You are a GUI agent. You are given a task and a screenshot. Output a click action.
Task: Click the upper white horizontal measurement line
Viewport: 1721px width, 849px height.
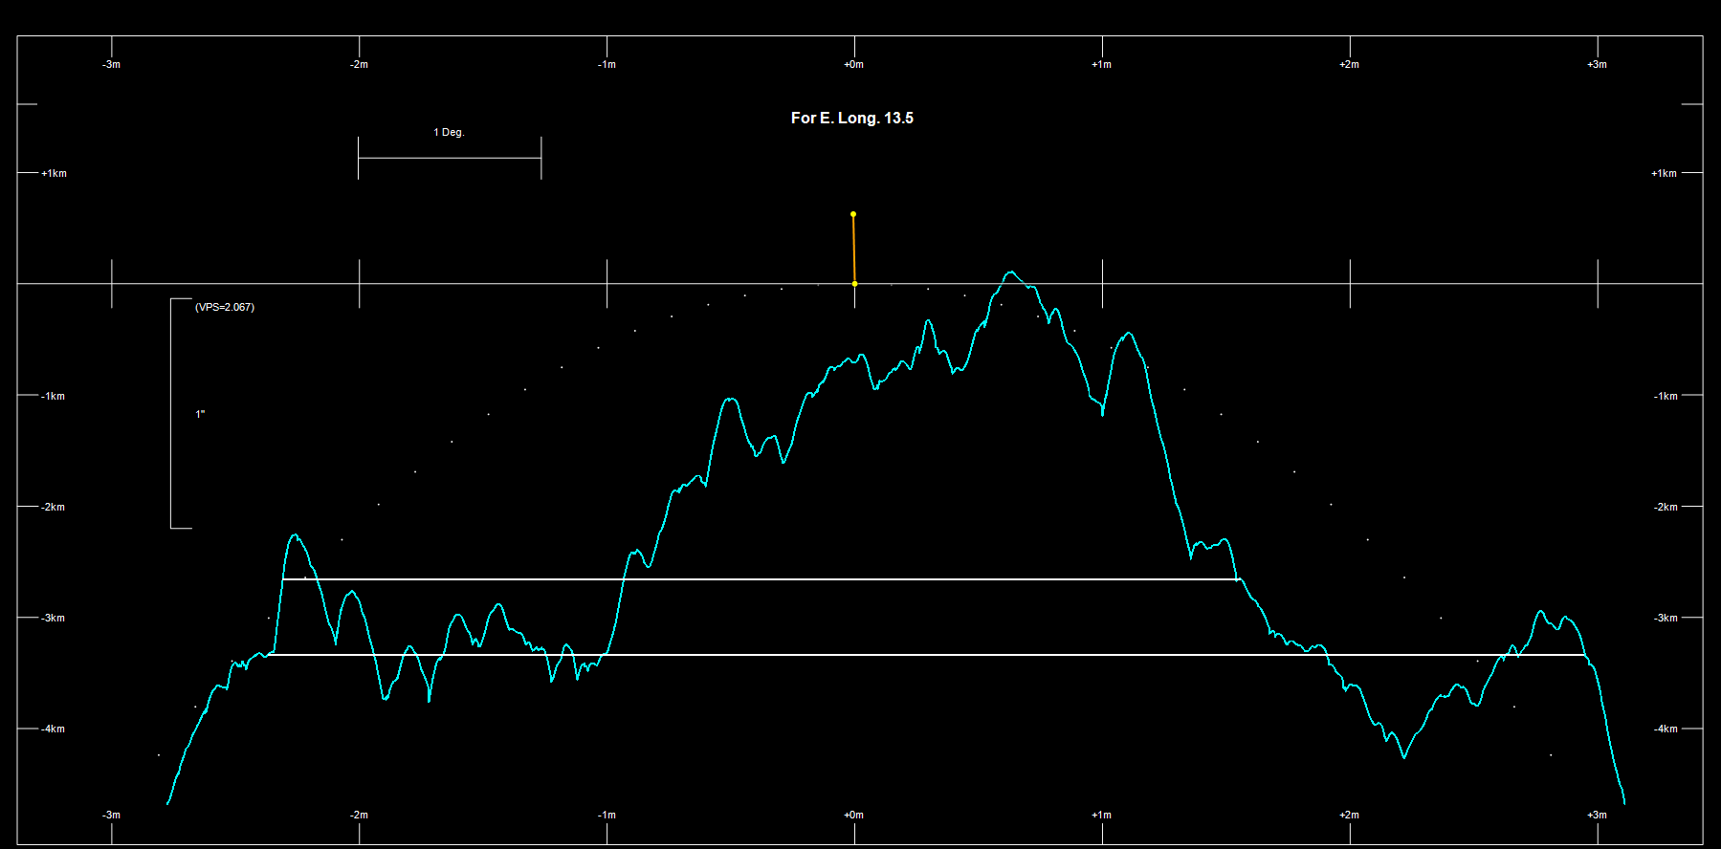pos(761,579)
